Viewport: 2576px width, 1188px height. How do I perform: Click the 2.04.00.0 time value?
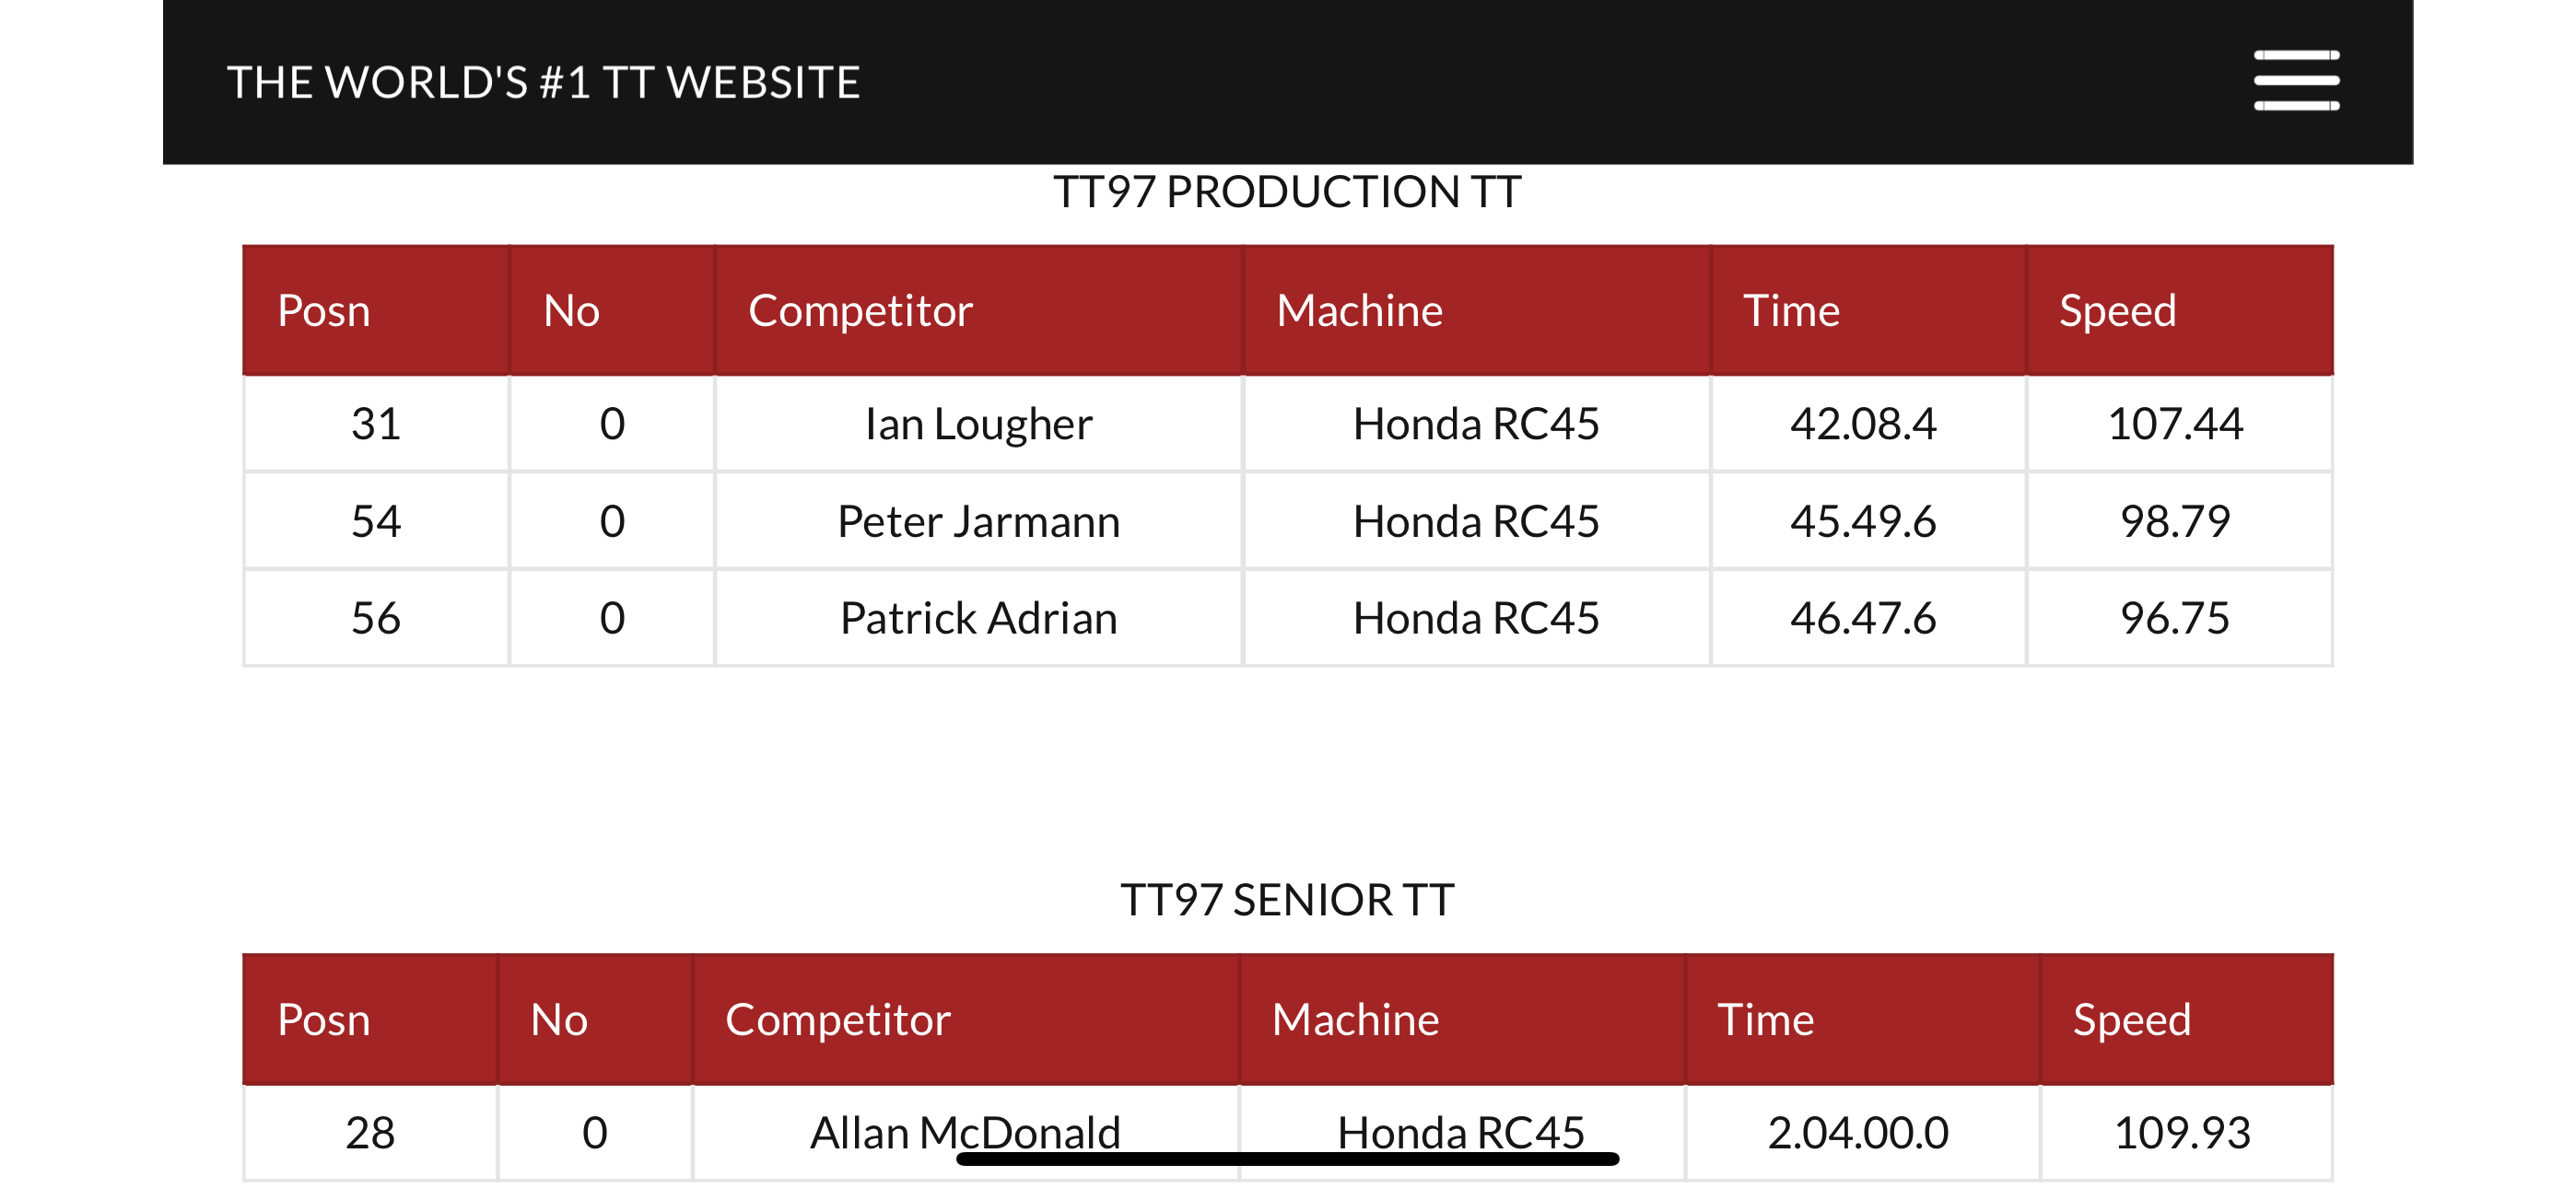tap(1858, 1133)
